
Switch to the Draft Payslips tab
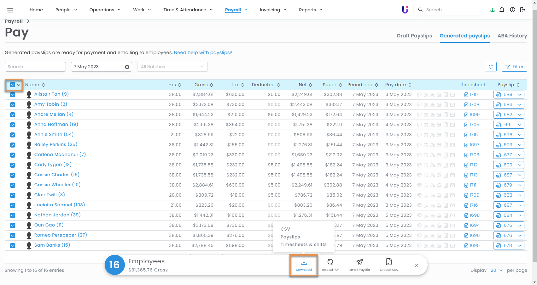(x=414, y=36)
